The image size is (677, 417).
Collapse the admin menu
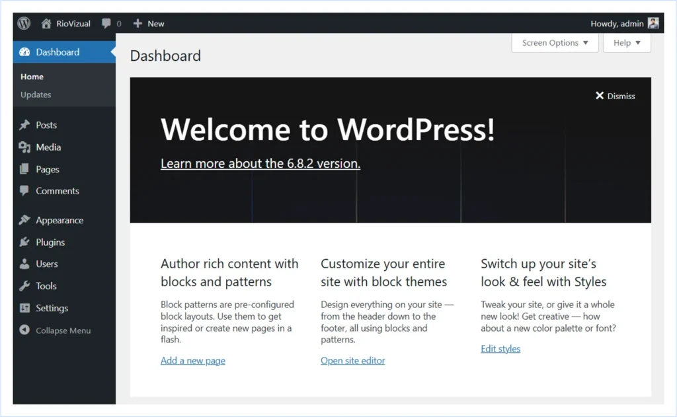tap(56, 330)
